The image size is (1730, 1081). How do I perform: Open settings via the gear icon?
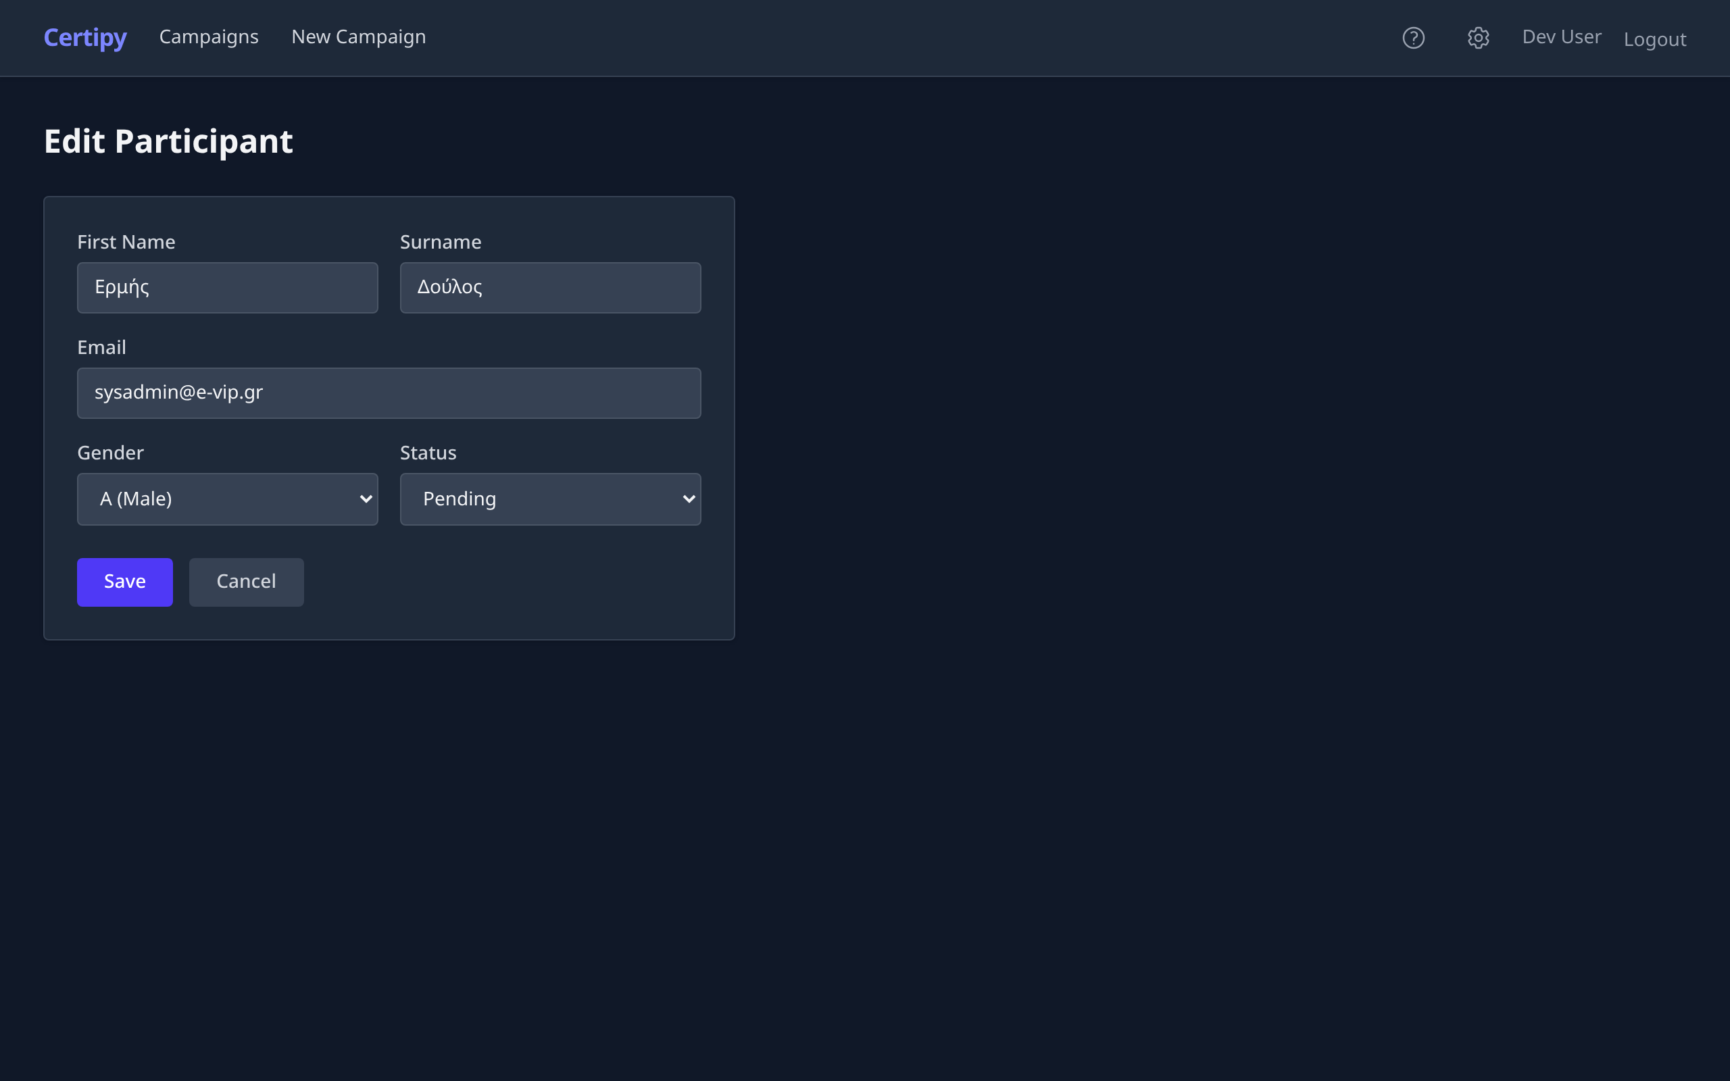1478,38
